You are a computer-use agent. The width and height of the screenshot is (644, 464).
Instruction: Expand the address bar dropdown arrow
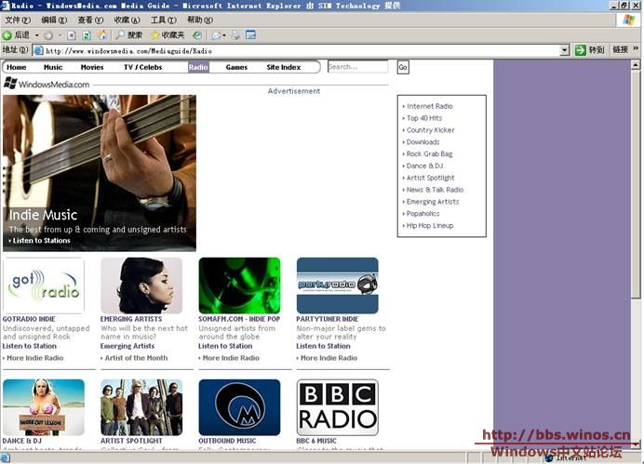(565, 50)
